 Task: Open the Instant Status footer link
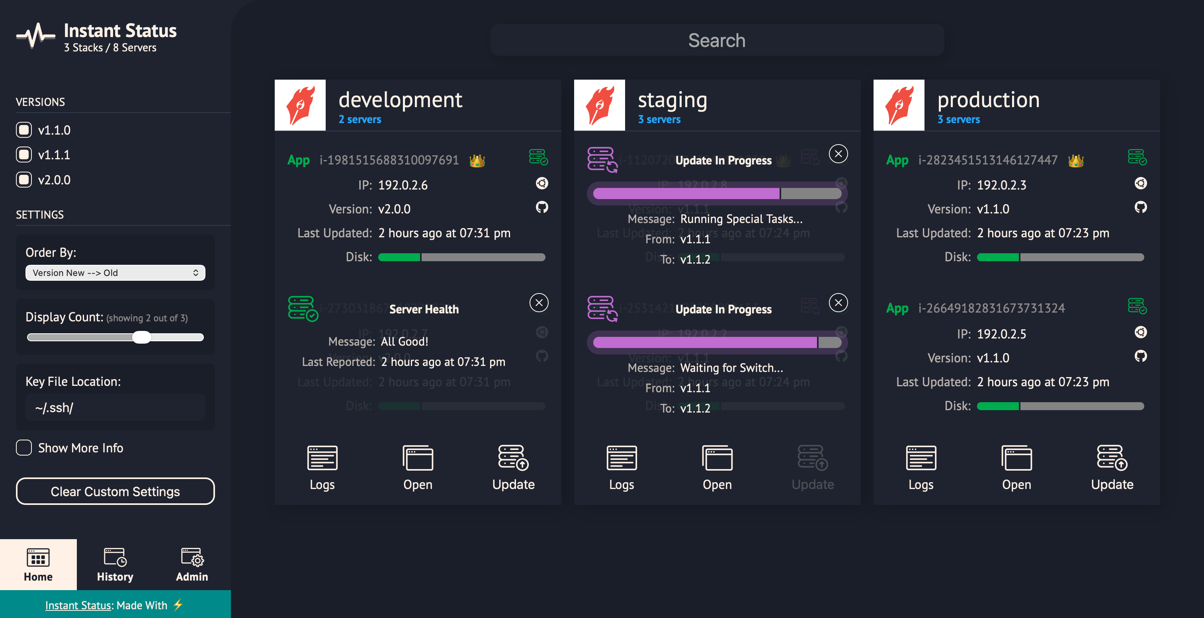[78, 605]
